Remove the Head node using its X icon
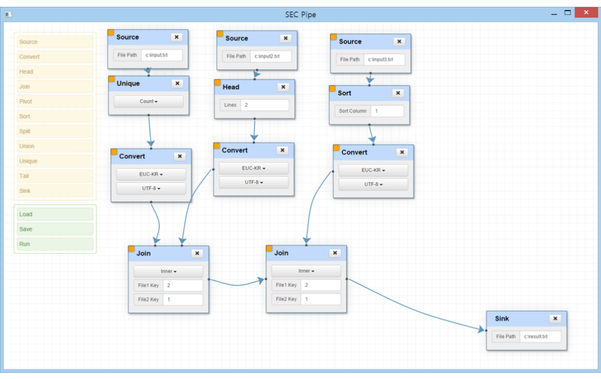Image resolution: width=601 pixels, height=379 pixels. point(284,88)
